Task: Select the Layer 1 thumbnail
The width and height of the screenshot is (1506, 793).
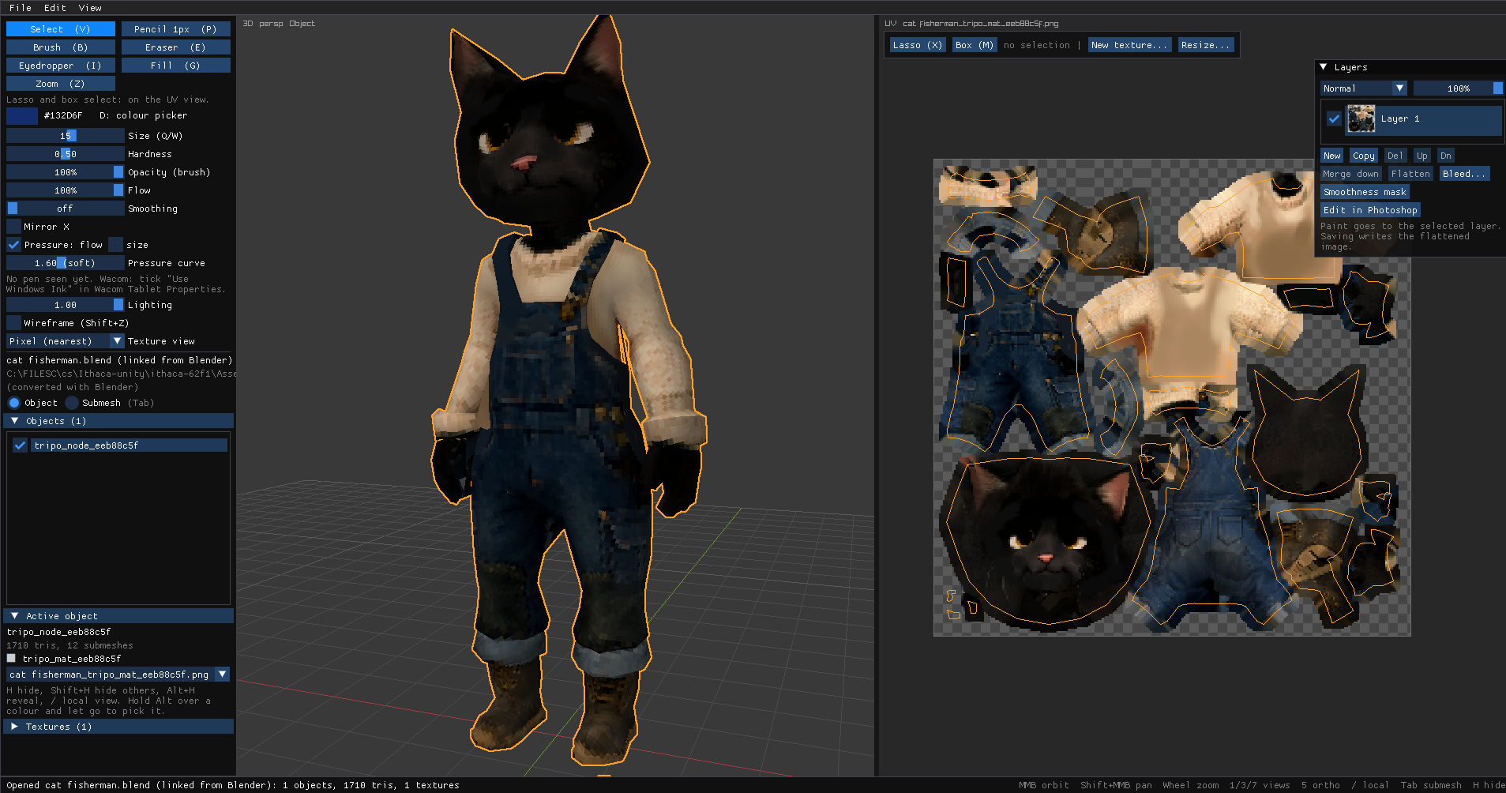Action: click(x=1361, y=118)
